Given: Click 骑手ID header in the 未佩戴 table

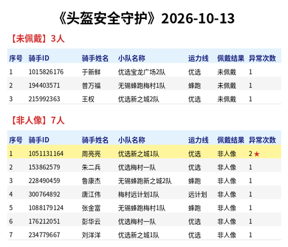Looking at the screenshot, I should point(39,58).
